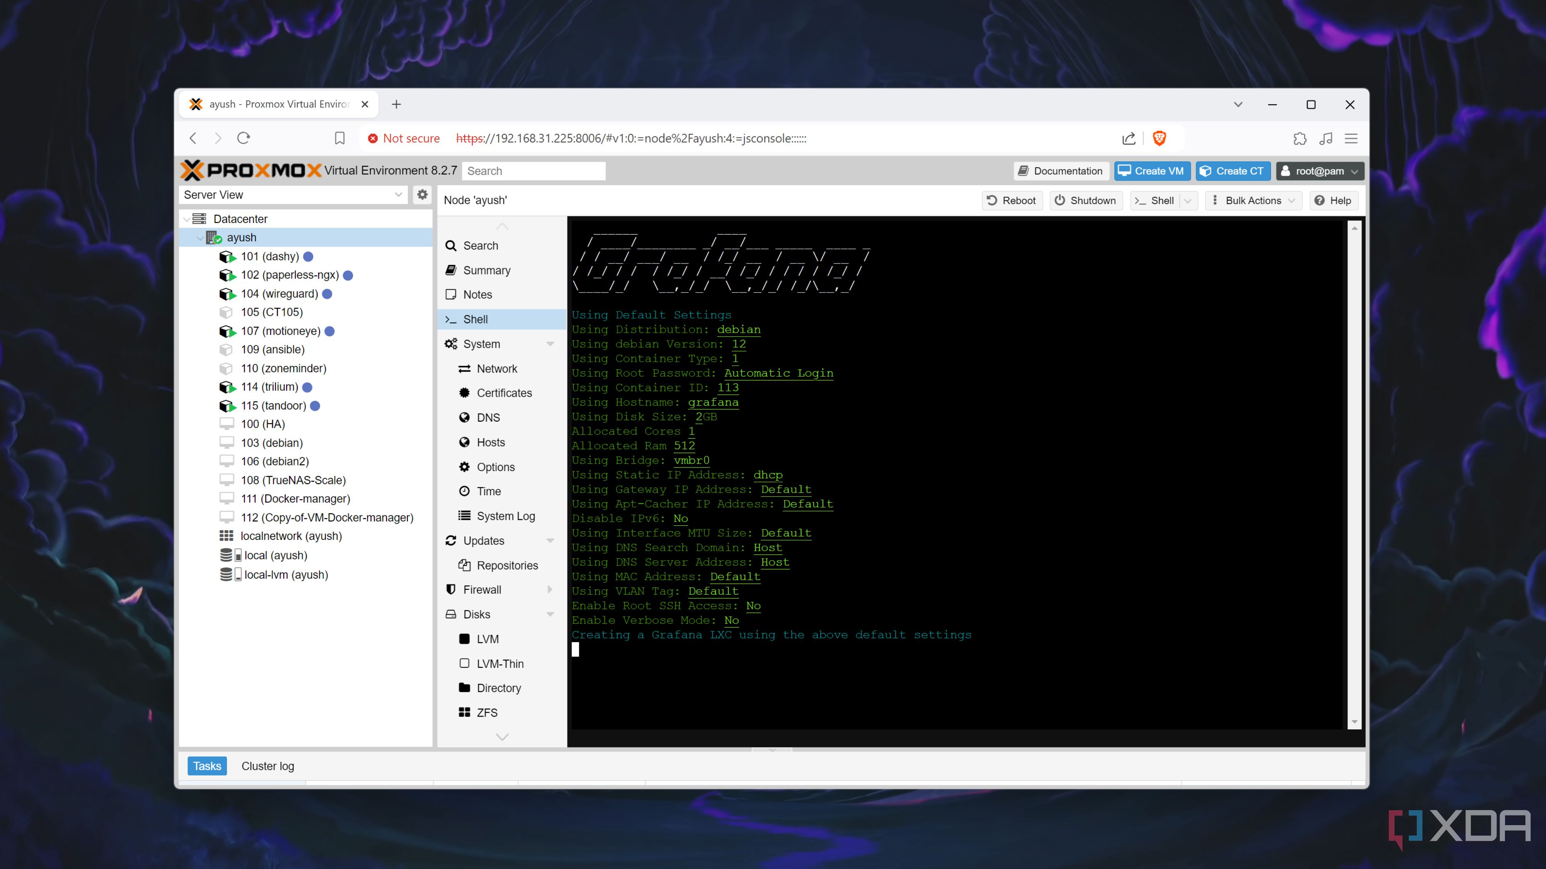Open the Certificates panel
The image size is (1546, 869).
click(502, 393)
